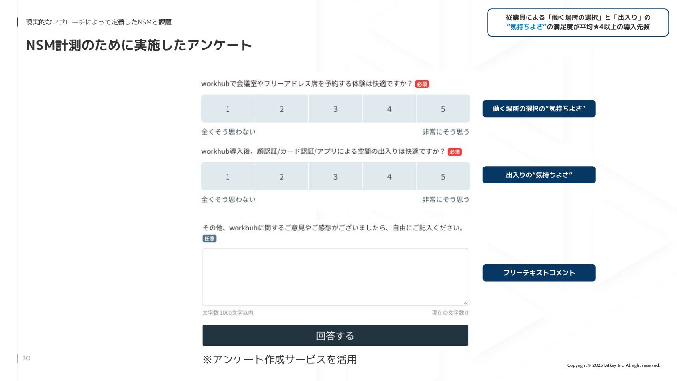The height and width of the screenshot is (381, 677).
Task: Choose rating 4 for the 空間の出入り question
Action: coord(389,176)
